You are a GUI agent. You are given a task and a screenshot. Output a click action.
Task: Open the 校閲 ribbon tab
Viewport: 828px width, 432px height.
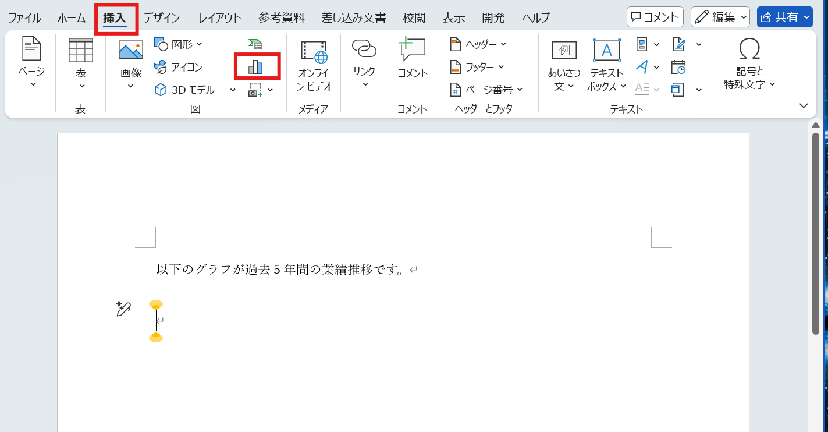point(414,17)
